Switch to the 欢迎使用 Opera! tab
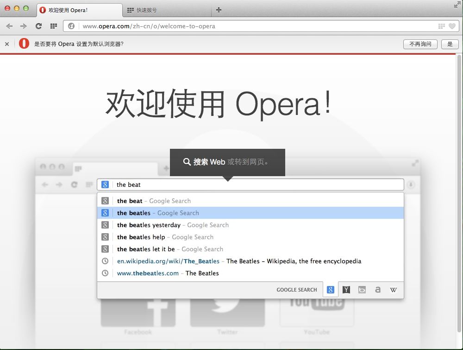Image resolution: width=463 pixels, height=350 pixels. [79, 10]
